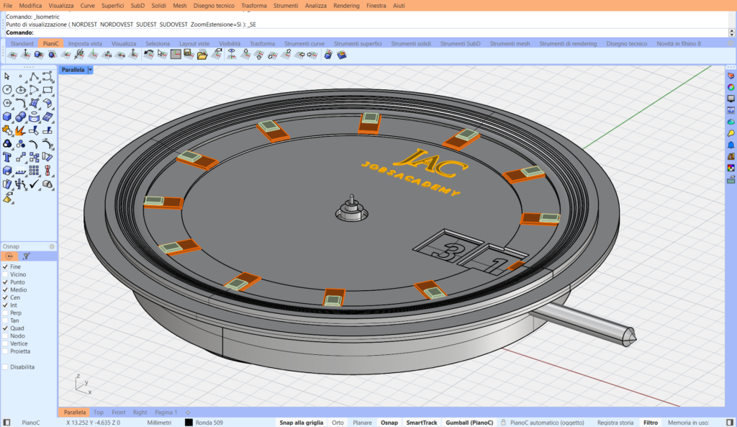Screen dimensions: 737x427
Task: Enable the Nodo osnap checkbox
Action: tap(6, 336)
